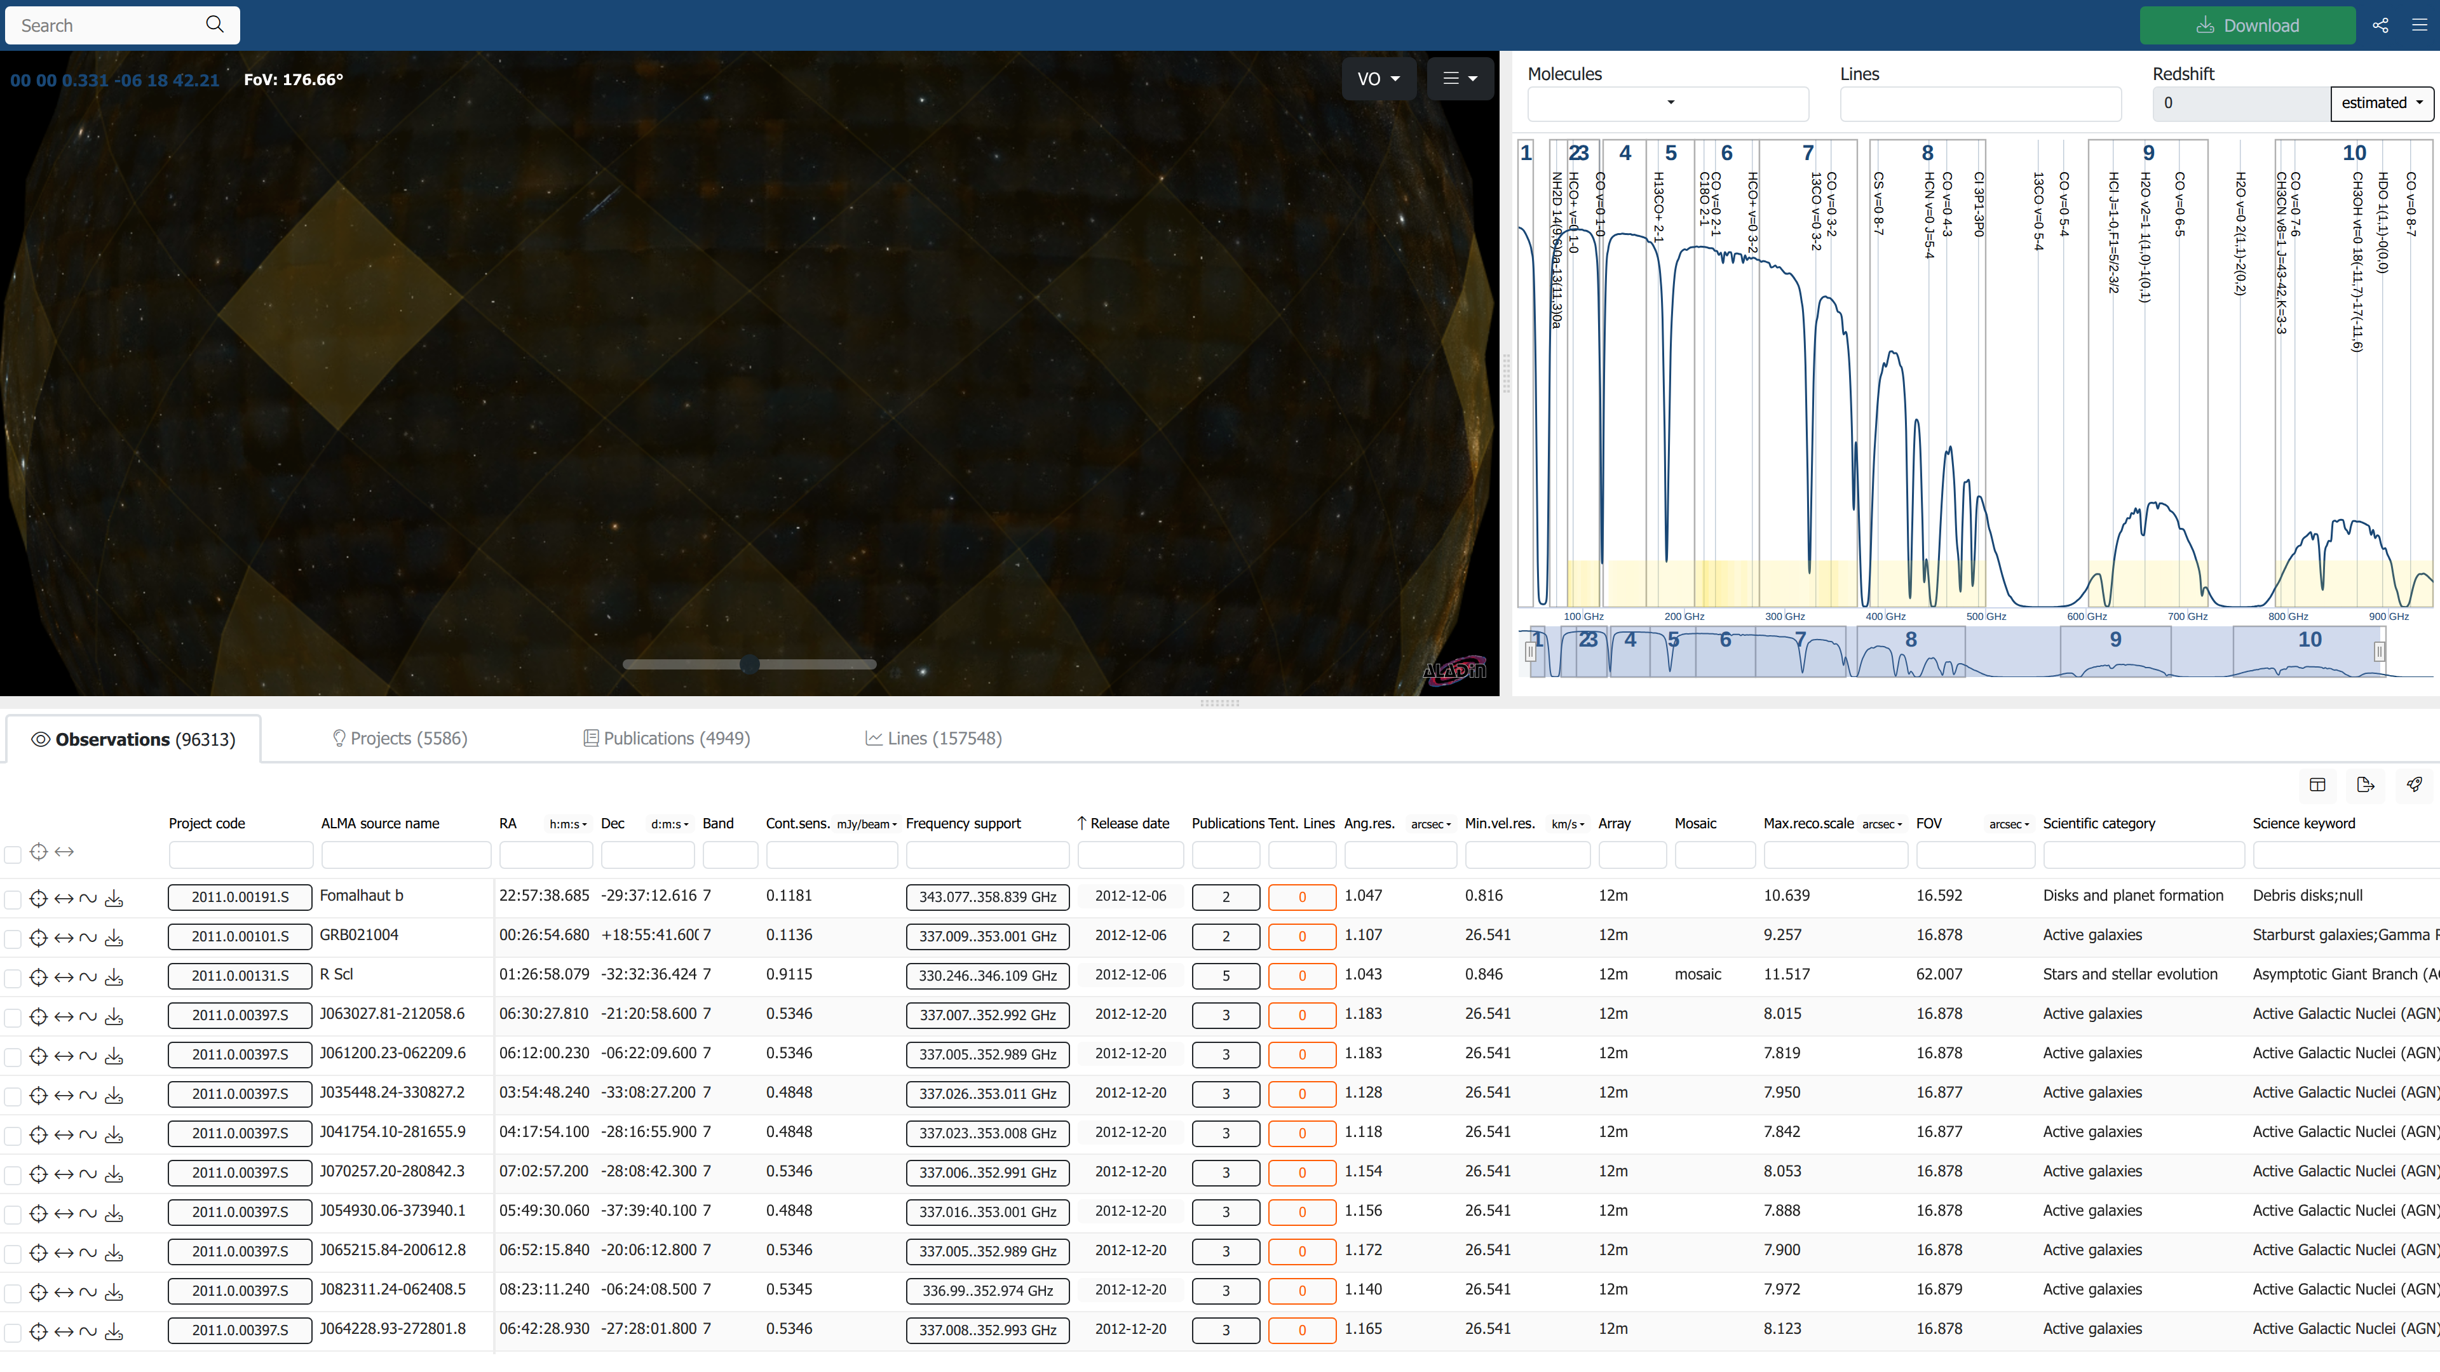
Task: Check the GRB021004 row checkbox
Action: coord(12,939)
